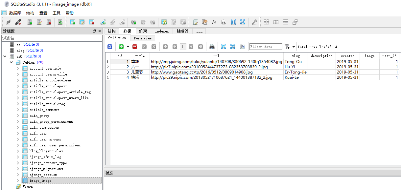Click the Add database icon
Image resolution: width=401 pixels, height=190 pixels.
[30, 22]
